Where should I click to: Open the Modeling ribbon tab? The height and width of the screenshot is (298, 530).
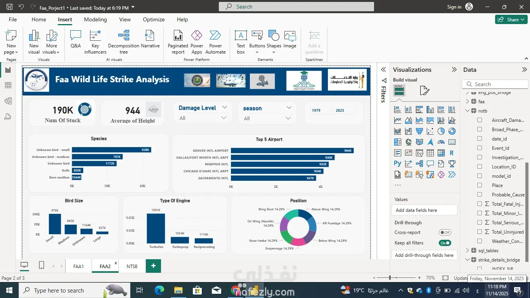pyautogui.click(x=95, y=19)
